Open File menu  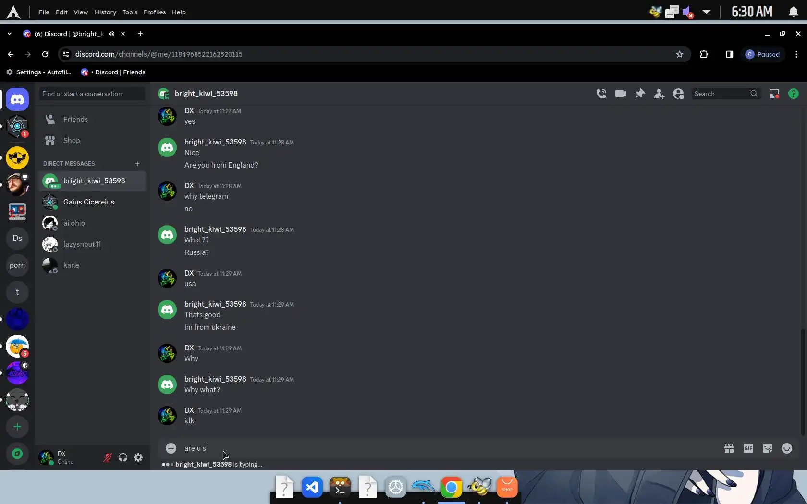(x=44, y=12)
